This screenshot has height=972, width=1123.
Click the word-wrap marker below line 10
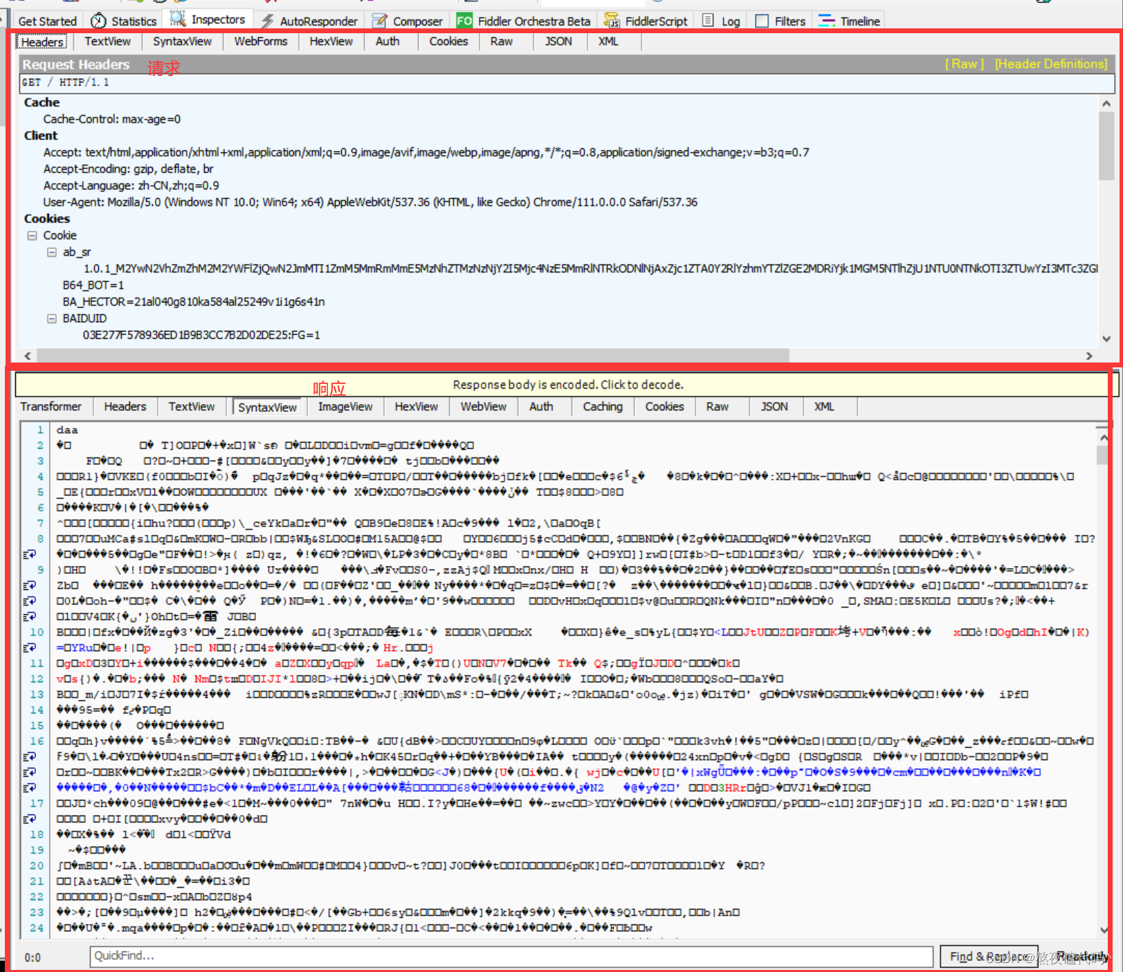[x=29, y=648]
